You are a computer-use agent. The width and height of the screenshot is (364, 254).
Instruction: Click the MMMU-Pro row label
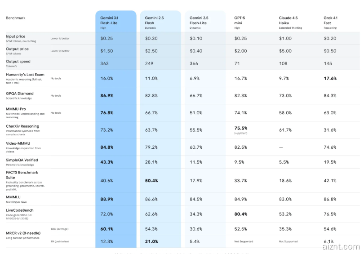pos(17,109)
